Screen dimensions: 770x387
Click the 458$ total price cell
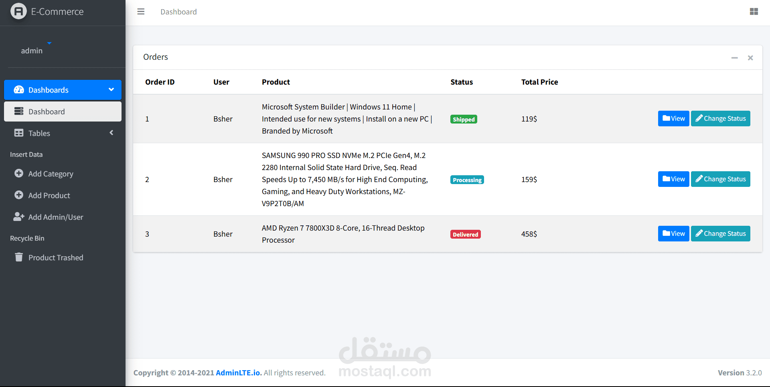click(x=529, y=234)
